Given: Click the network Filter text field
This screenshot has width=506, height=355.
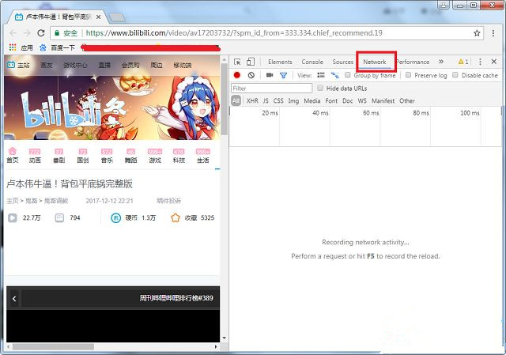Looking at the screenshot, I should point(271,88).
